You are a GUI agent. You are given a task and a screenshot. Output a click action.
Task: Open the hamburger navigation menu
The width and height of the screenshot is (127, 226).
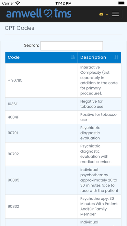(115, 14)
